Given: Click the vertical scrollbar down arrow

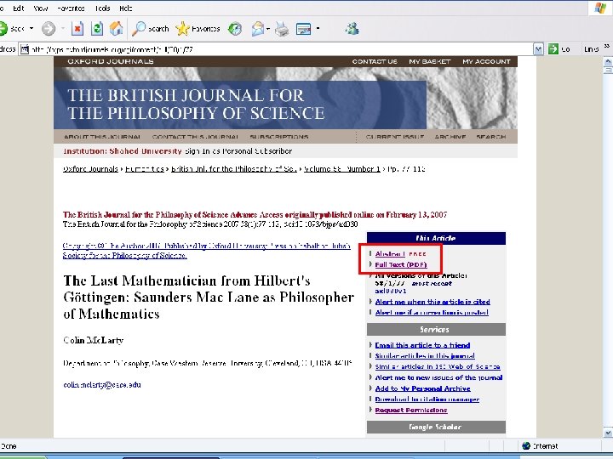Looking at the screenshot, I should tap(608, 433).
